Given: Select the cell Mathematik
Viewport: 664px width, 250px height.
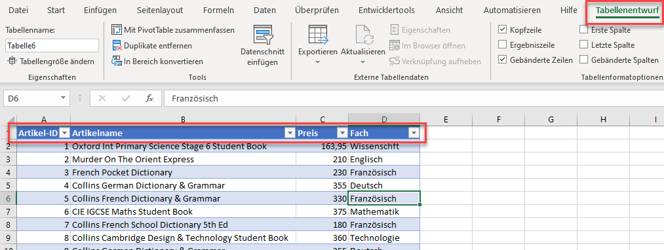Looking at the screenshot, I should [x=384, y=211].
